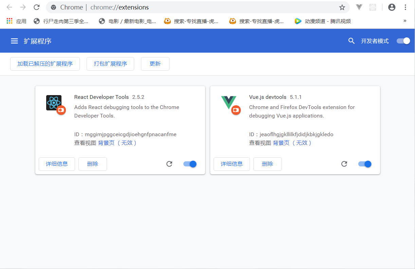
Task: Open 详细信息 for Vue.js devtools
Action: [x=232, y=164]
